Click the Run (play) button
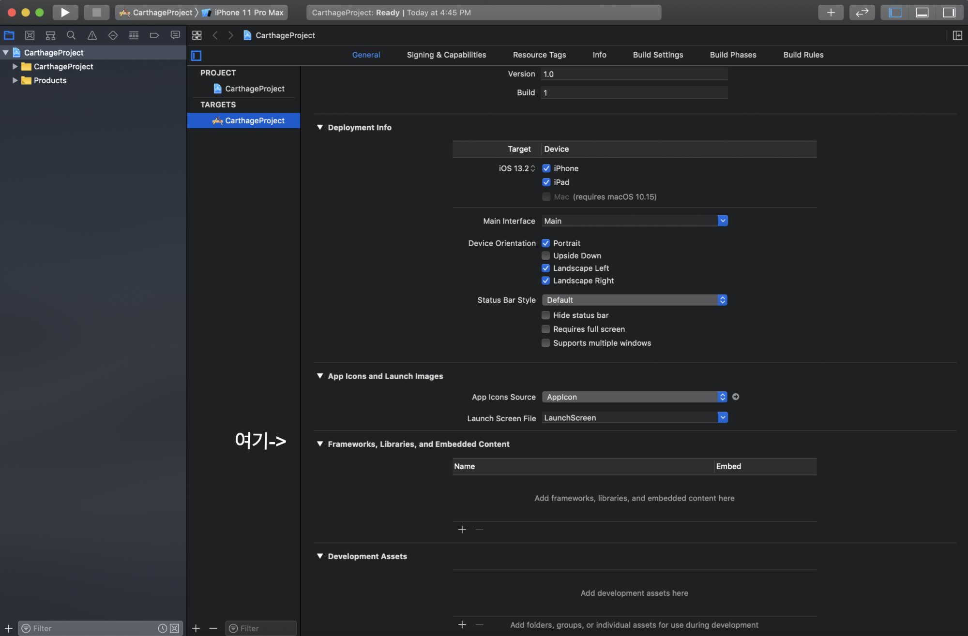The height and width of the screenshot is (636, 968). tap(65, 13)
